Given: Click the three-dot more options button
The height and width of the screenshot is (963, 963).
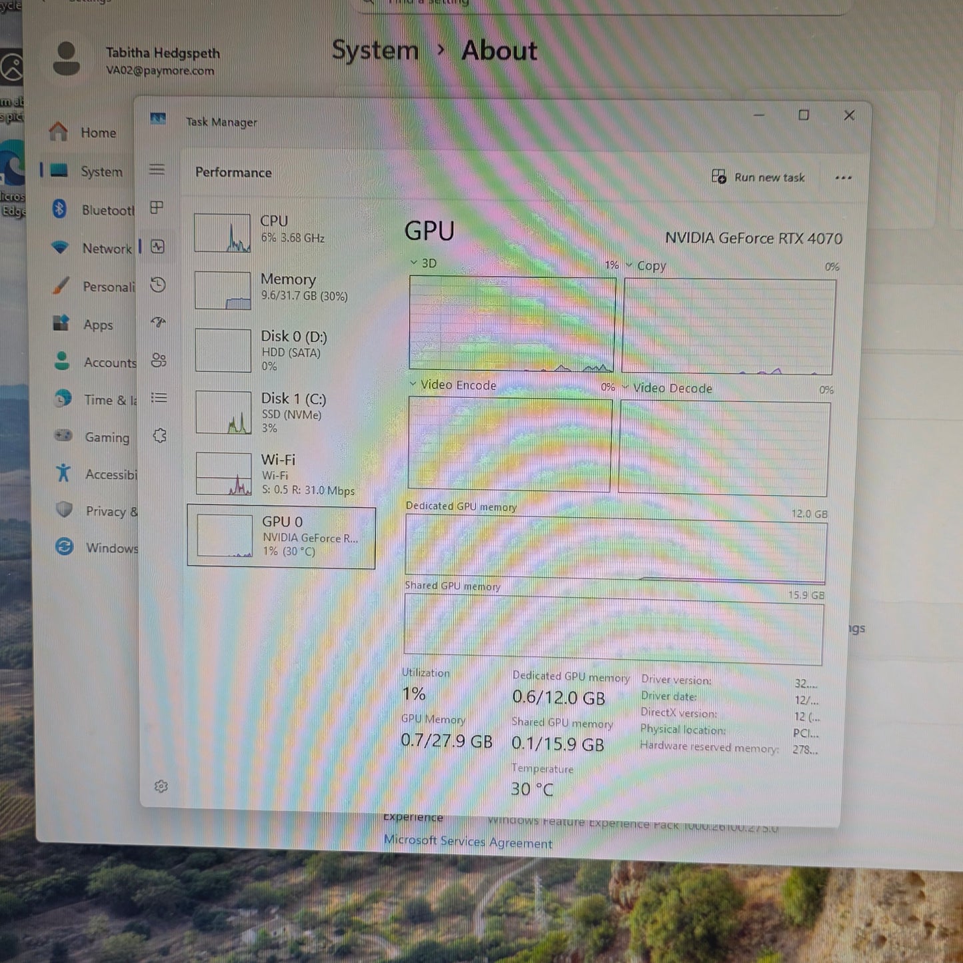Looking at the screenshot, I should (x=843, y=178).
